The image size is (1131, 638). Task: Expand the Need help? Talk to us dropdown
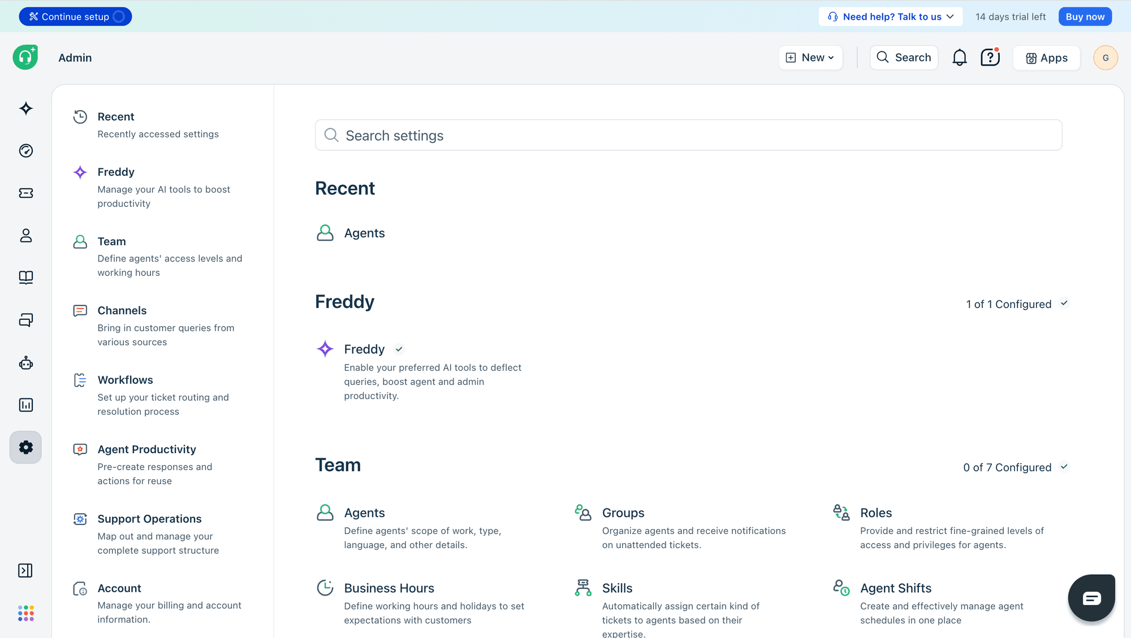coord(891,16)
